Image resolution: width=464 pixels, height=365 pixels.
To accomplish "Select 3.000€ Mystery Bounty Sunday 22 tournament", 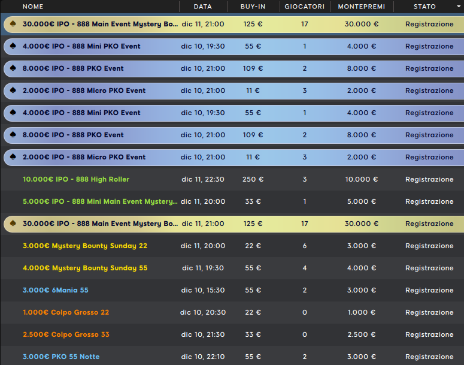I will tap(85, 246).
